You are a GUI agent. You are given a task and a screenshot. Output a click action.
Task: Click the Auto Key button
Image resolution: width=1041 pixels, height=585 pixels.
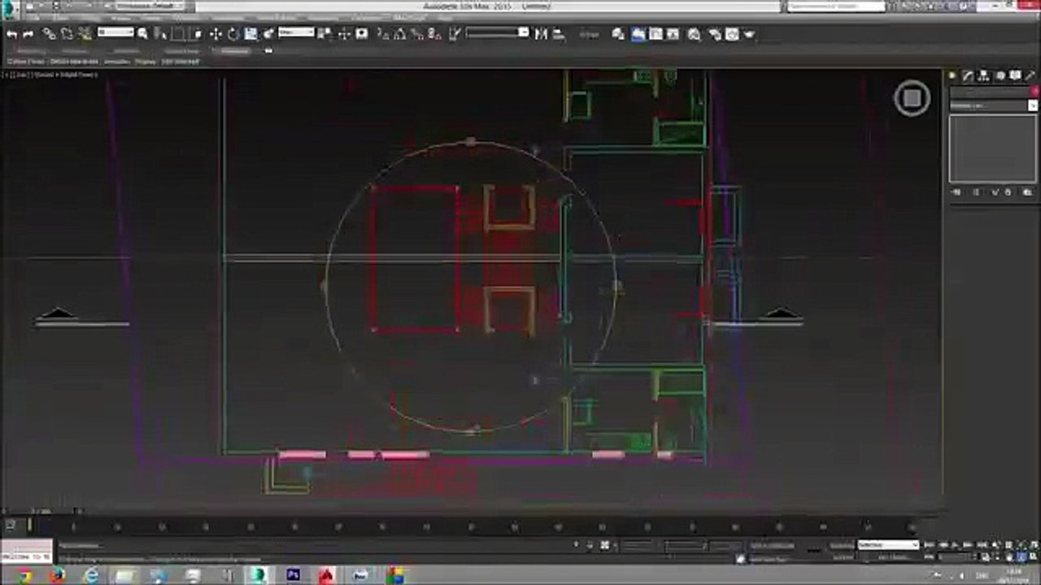click(843, 545)
